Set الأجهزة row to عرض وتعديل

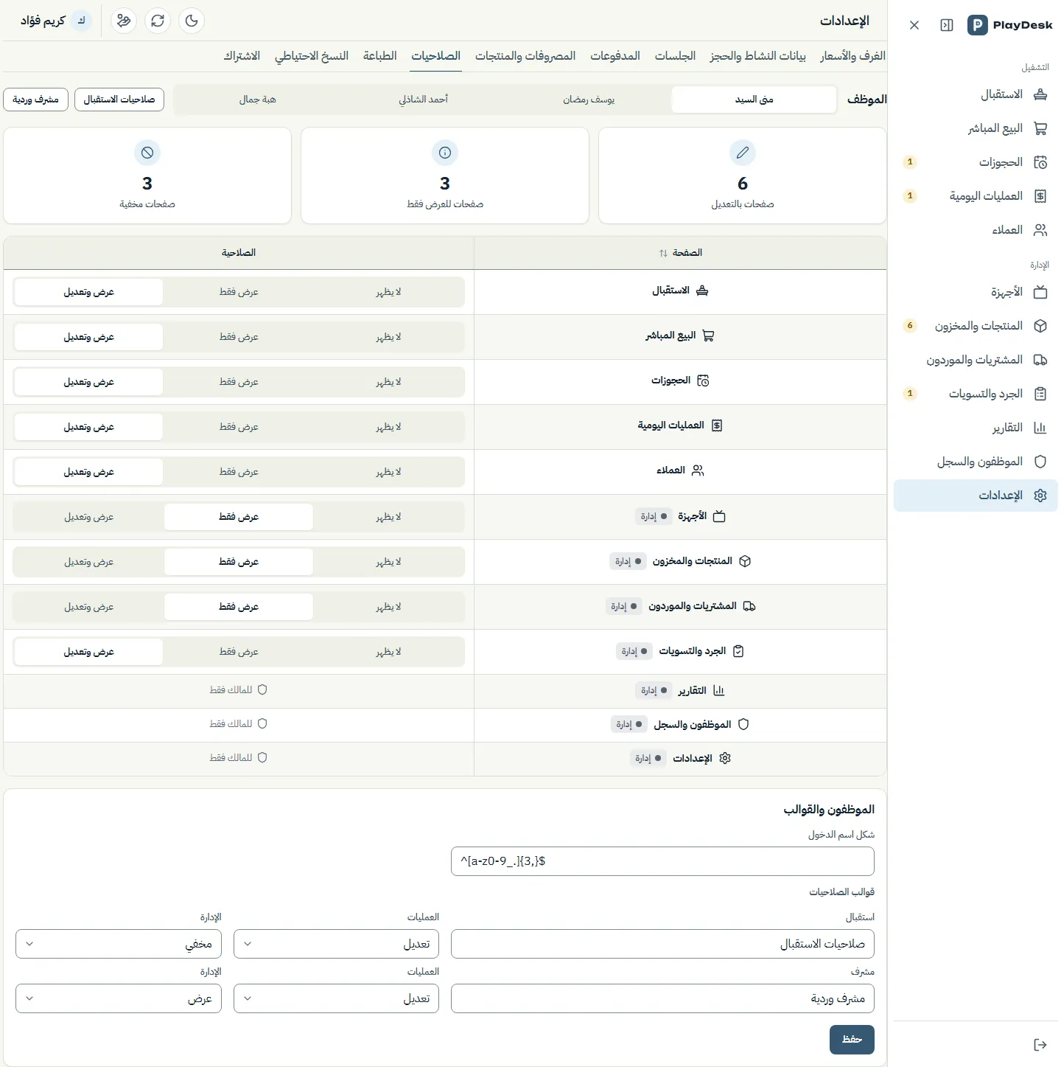[88, 517]
